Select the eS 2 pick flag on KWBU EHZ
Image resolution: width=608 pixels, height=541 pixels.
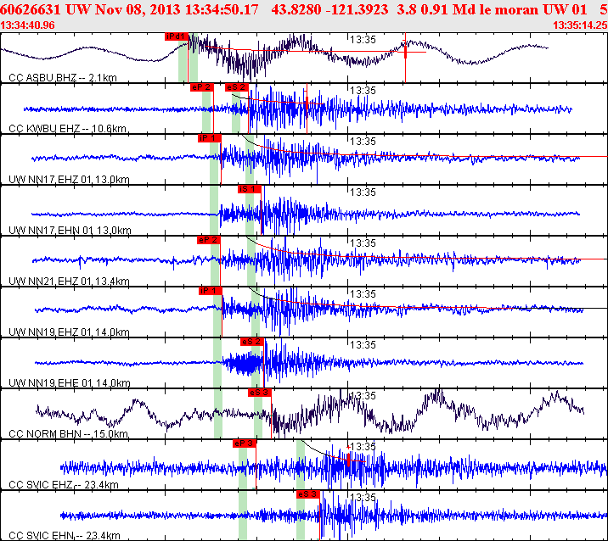[x=237, y=87]
